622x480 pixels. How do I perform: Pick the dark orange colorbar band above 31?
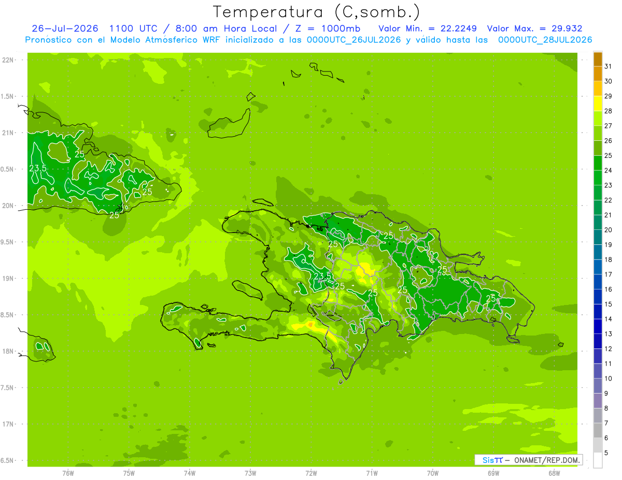598,59
